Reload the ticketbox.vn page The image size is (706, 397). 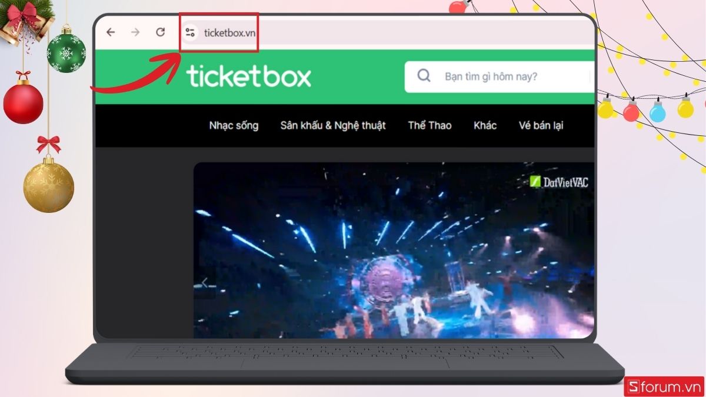click(160, 33)
